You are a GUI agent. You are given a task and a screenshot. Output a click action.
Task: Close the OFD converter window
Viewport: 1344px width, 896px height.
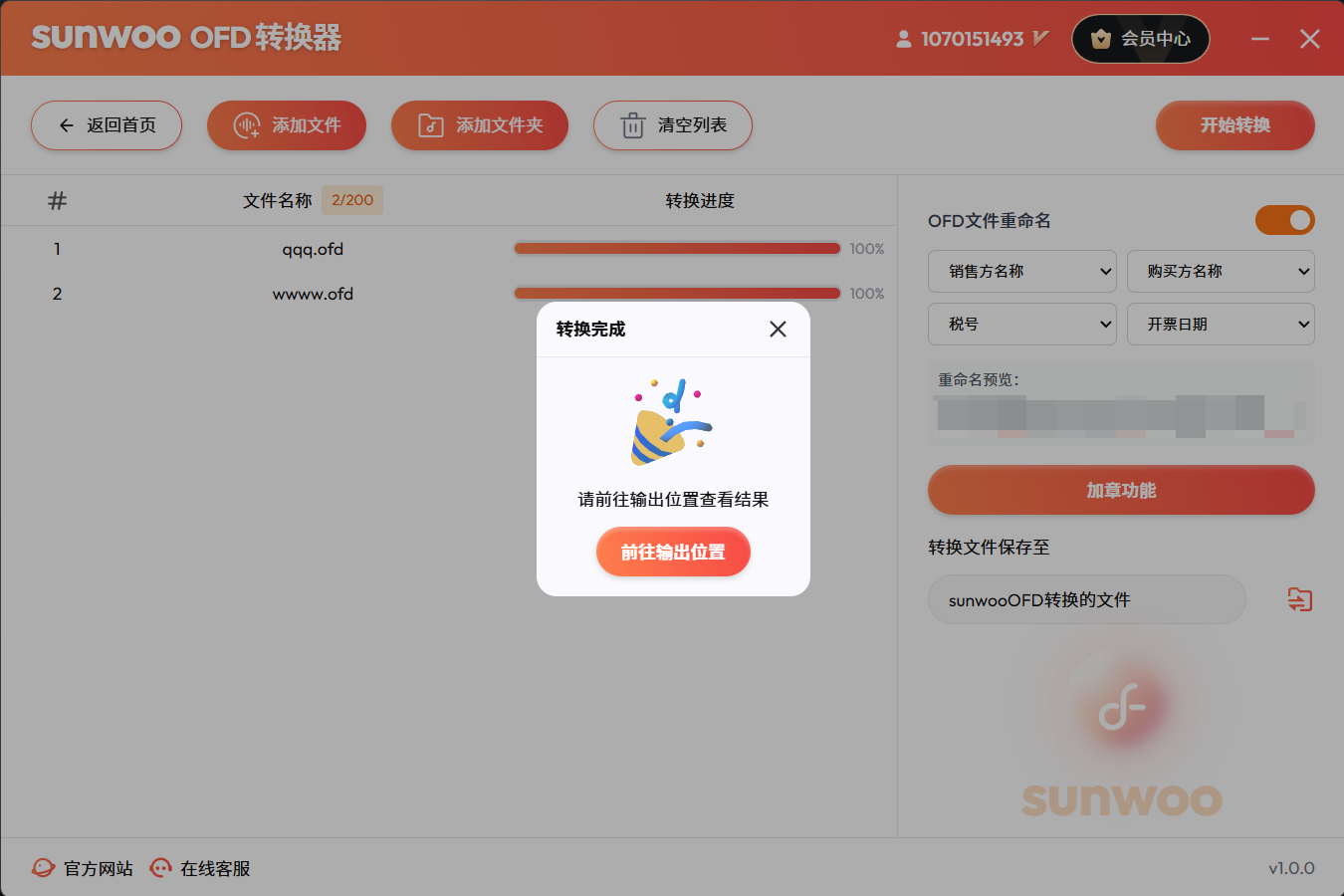(1310, 39)
